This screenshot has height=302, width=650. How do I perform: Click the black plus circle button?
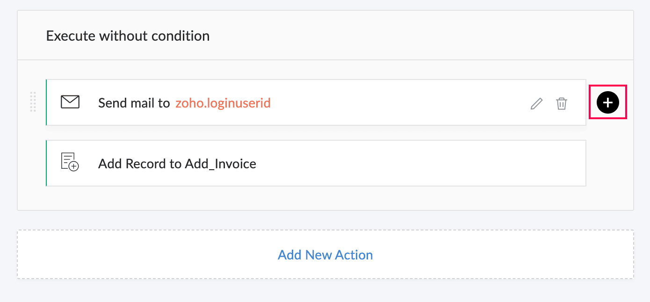[608, 102]
